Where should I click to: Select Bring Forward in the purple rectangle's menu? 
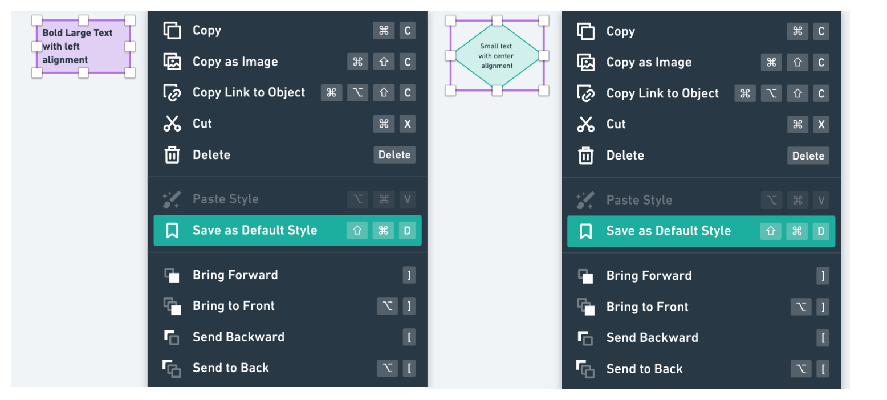pos(287,275)
